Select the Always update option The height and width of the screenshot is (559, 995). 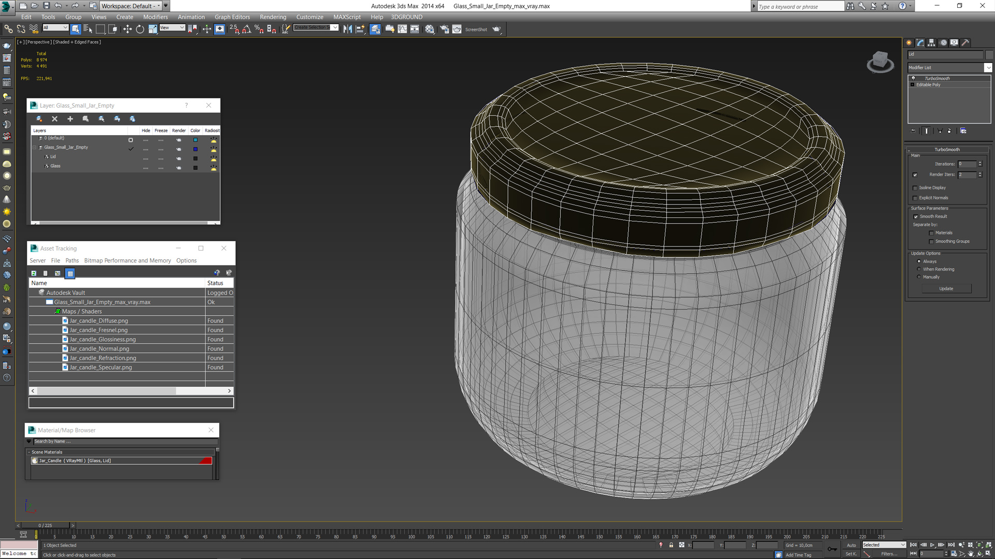pyautogui.click(x=919, y=261)
